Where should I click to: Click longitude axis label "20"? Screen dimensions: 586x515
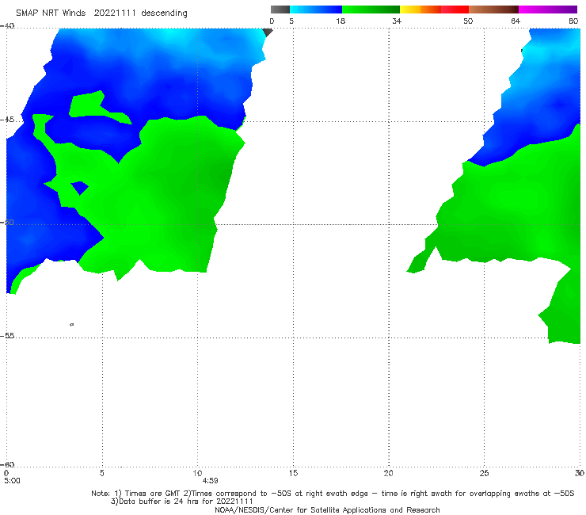pos(388,473)
